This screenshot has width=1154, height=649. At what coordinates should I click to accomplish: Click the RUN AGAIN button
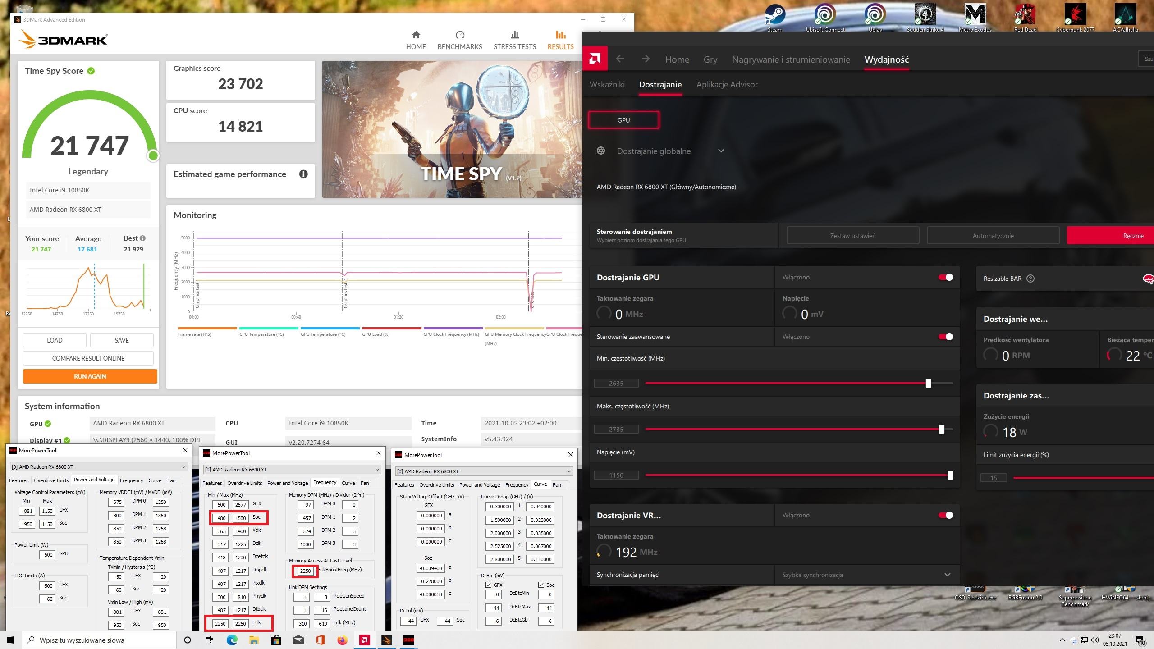click(x=90, y=376)
